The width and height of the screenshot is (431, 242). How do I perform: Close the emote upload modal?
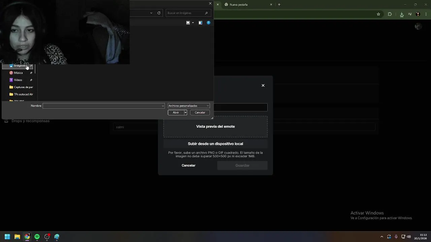263,85
